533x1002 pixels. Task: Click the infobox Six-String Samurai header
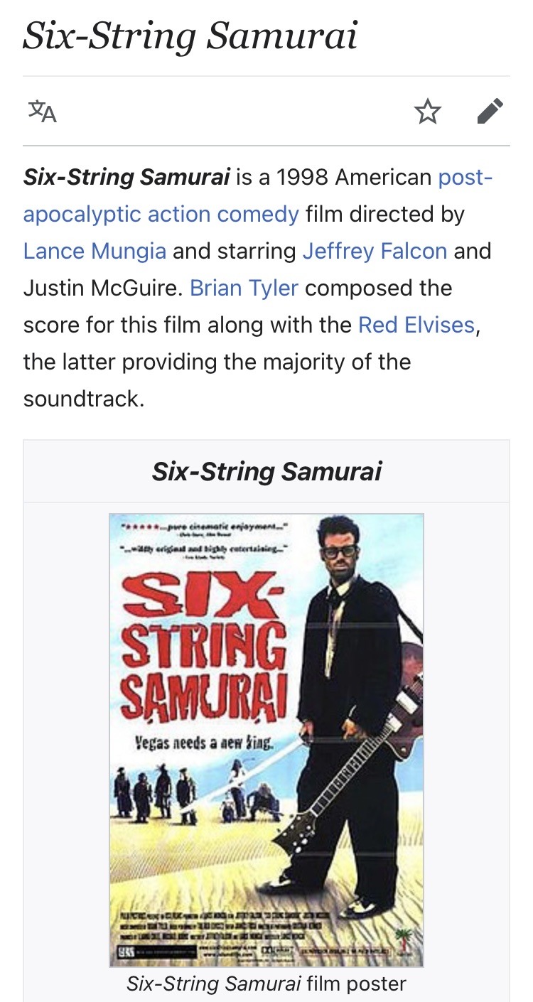coord(266,471)
